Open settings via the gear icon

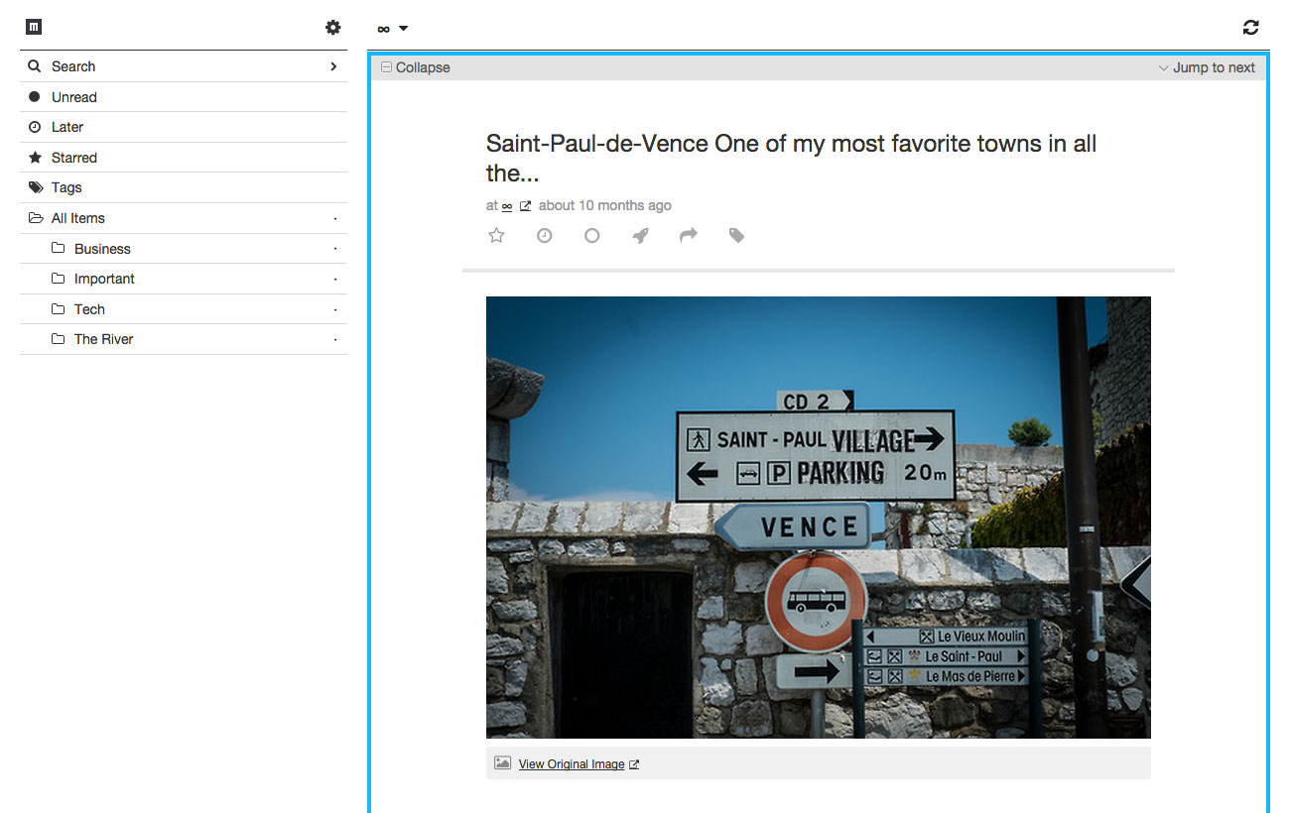click(333, 28)
